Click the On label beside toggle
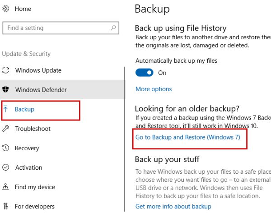The width and height of the screenshot is (271, 213). tap(162, 73)
